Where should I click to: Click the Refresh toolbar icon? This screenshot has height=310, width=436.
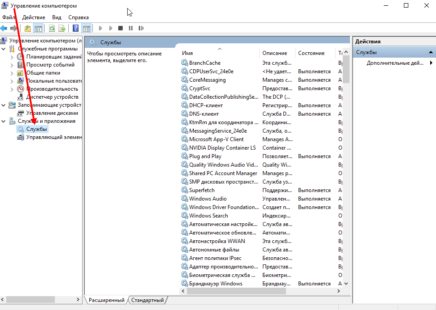point(52,28)
